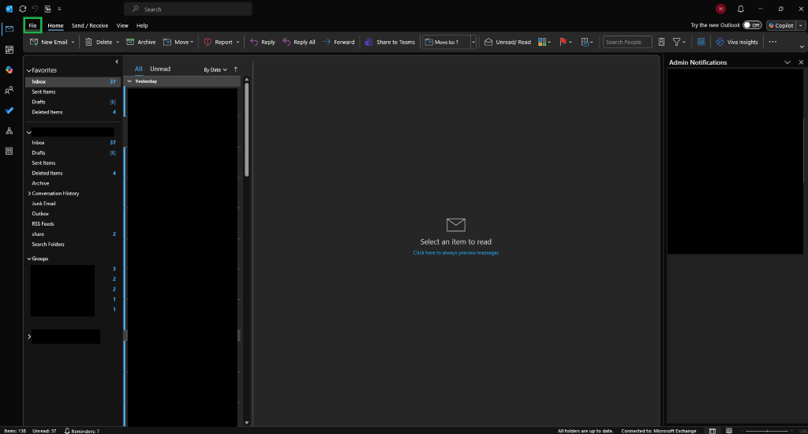The image size is (808, 434).
Task: Click the All Apps grid icon in ribbon
Action: tap(701, 43)
